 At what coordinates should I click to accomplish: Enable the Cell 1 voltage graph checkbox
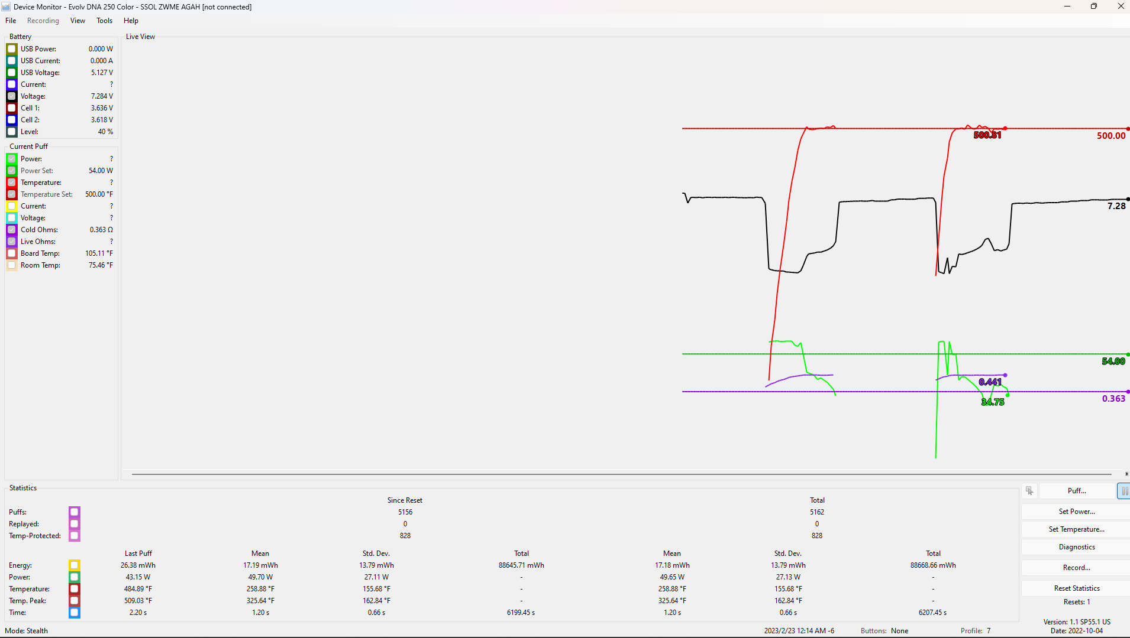click(x=12, y=108)
